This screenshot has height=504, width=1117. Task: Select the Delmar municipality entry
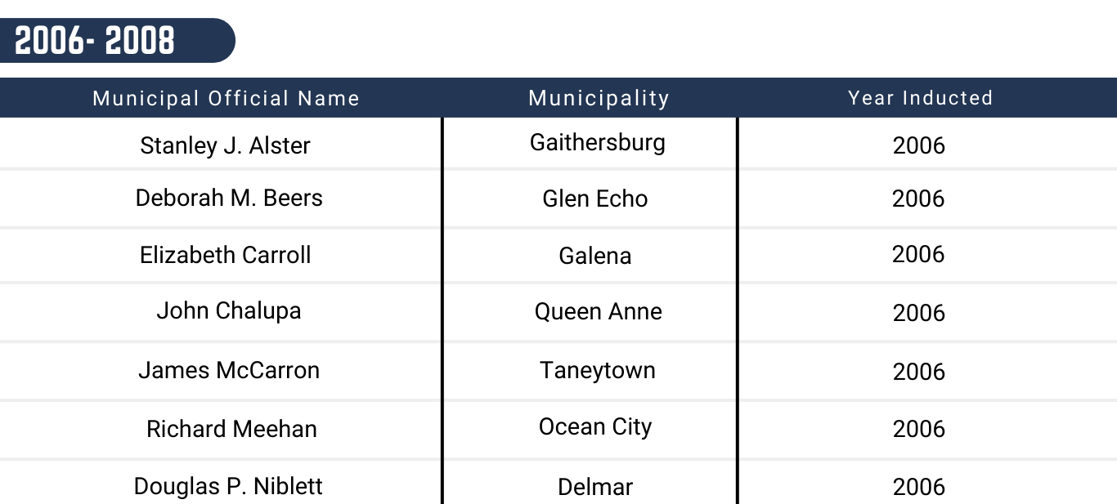pyautogui.click(x=595, y=487)
